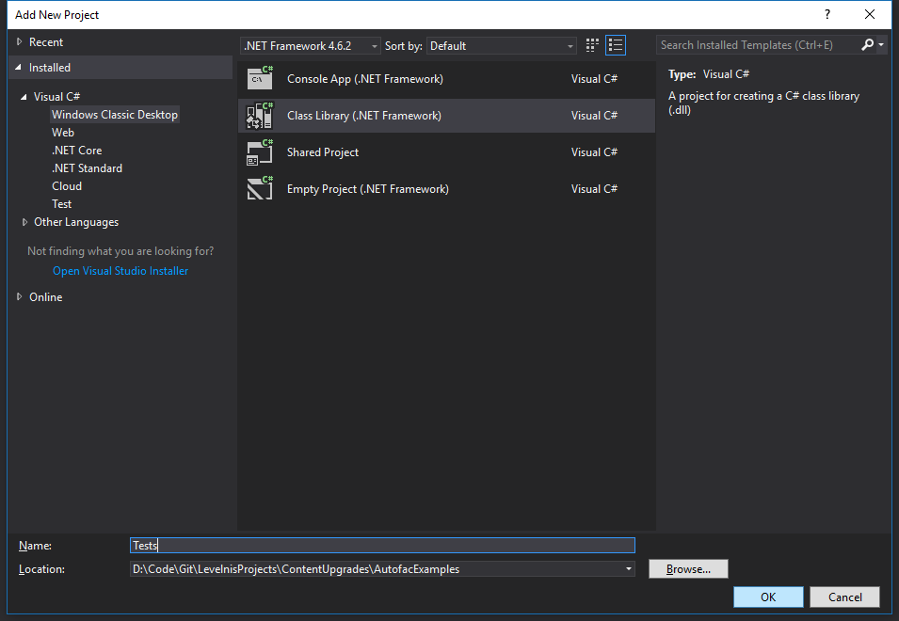899x621 pixels.
Task: Select Windows Classic Desktop category
Action: pyautogui.click(x=115, y=115)
